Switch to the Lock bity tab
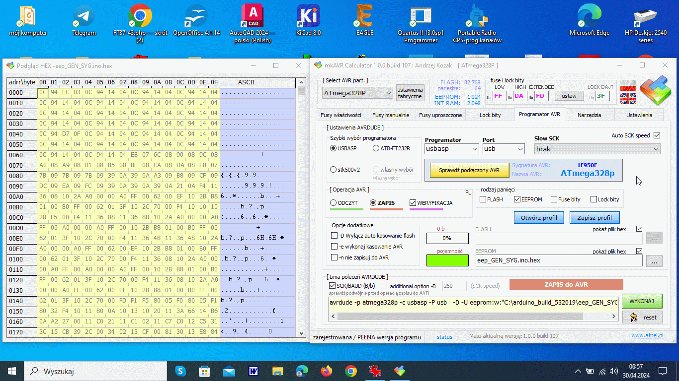This screenshot has height=381, width=679. click(x=490, y=115)
